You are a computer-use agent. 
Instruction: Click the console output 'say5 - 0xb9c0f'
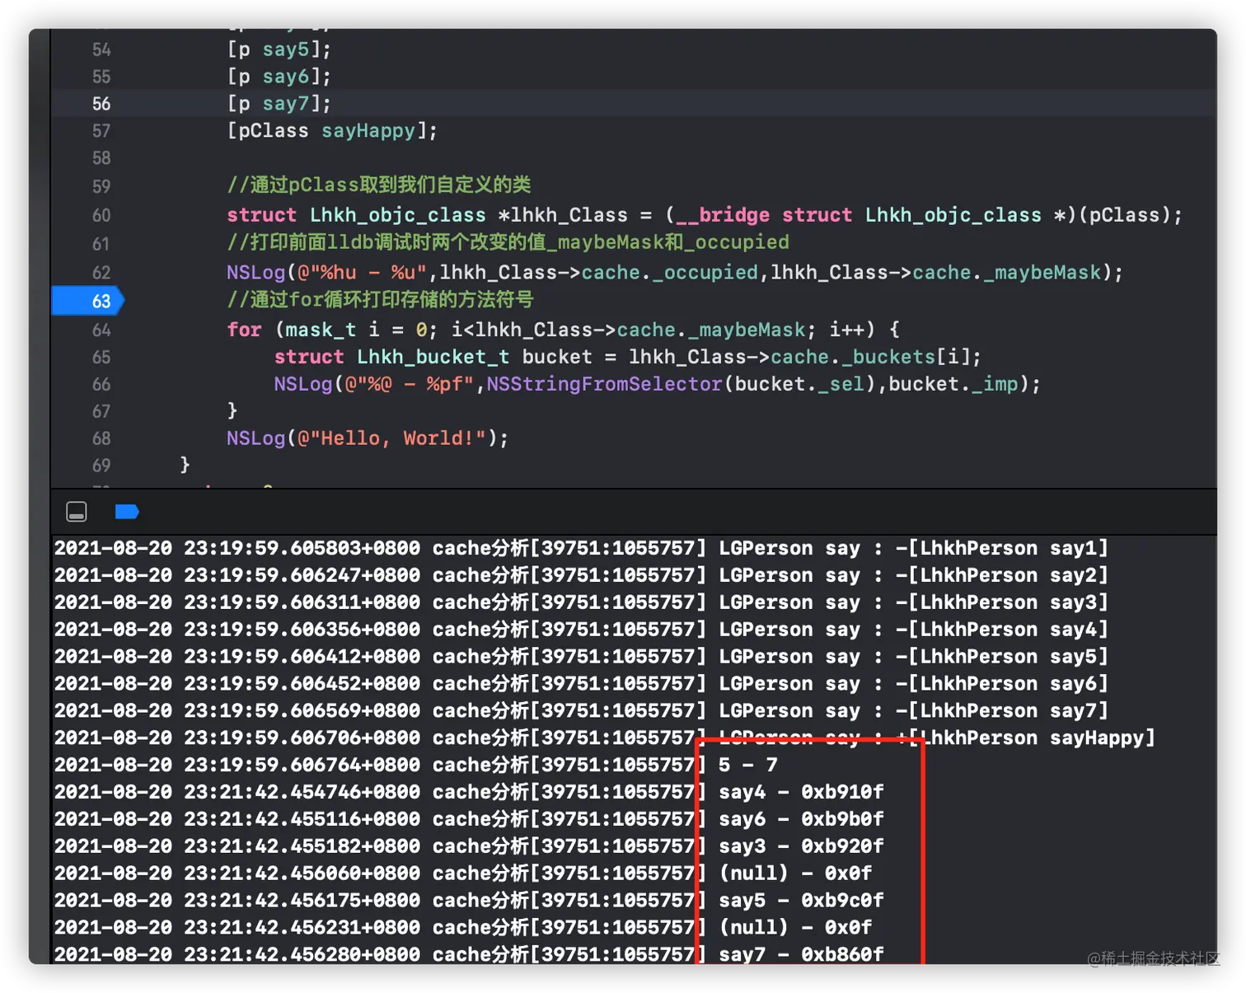pyautogui.click(x=801, y=901)
